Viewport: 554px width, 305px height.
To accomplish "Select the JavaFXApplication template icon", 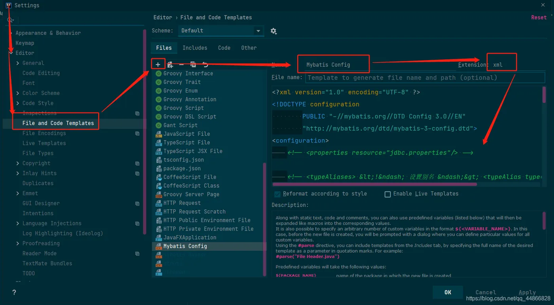I will [159, 238].
